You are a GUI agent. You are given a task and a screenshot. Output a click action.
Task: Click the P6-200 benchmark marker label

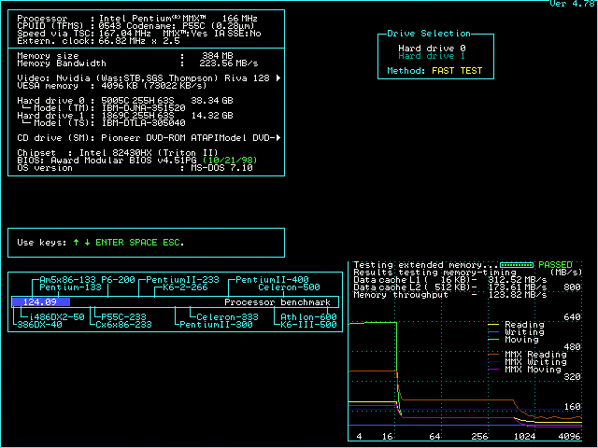119,280
